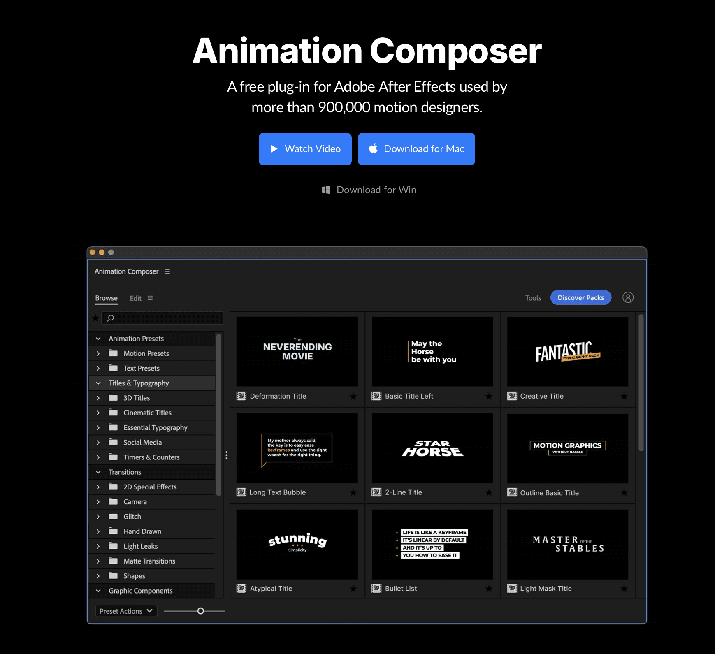The width and height of the screenshot is (715, 654).
Task: Click the category tree vertical scrollbar
Action: pyautogui.click(x=218, y=415)
